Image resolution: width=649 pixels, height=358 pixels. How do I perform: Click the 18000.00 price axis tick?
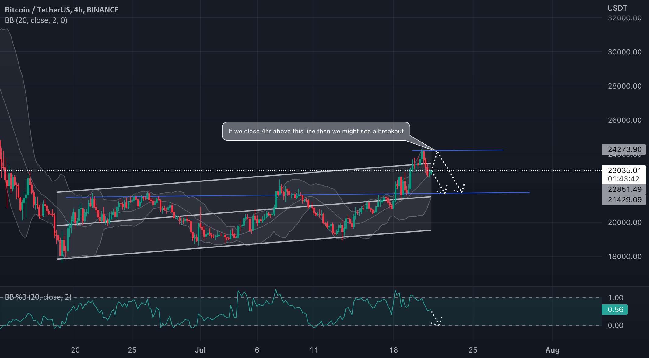point(625,257)
